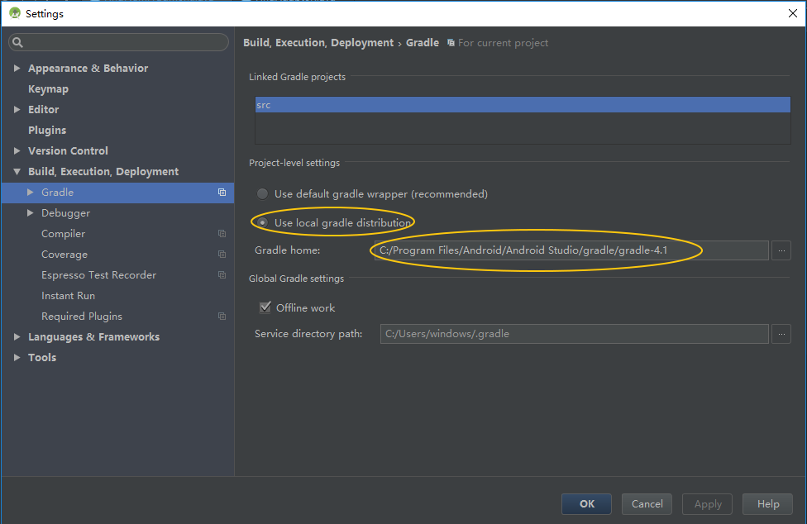807x524 pixels.
Task: Expand the Editor section
Action: tap(17, 110)
